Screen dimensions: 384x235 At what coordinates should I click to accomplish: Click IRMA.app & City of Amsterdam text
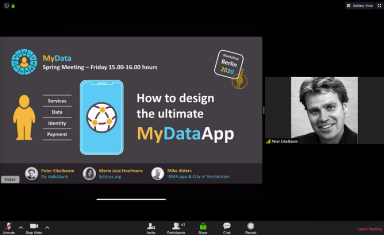(198, 176)
